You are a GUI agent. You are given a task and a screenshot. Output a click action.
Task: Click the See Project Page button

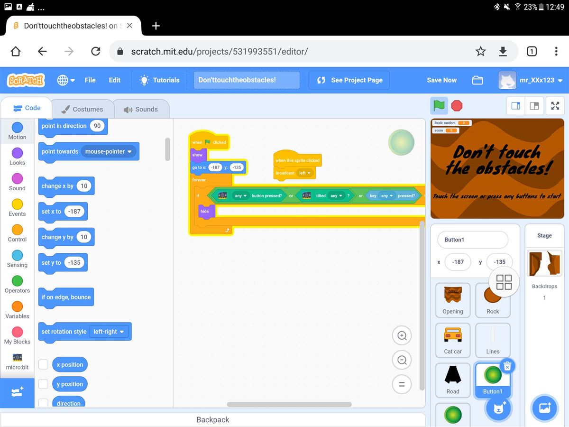coord(349,80)
